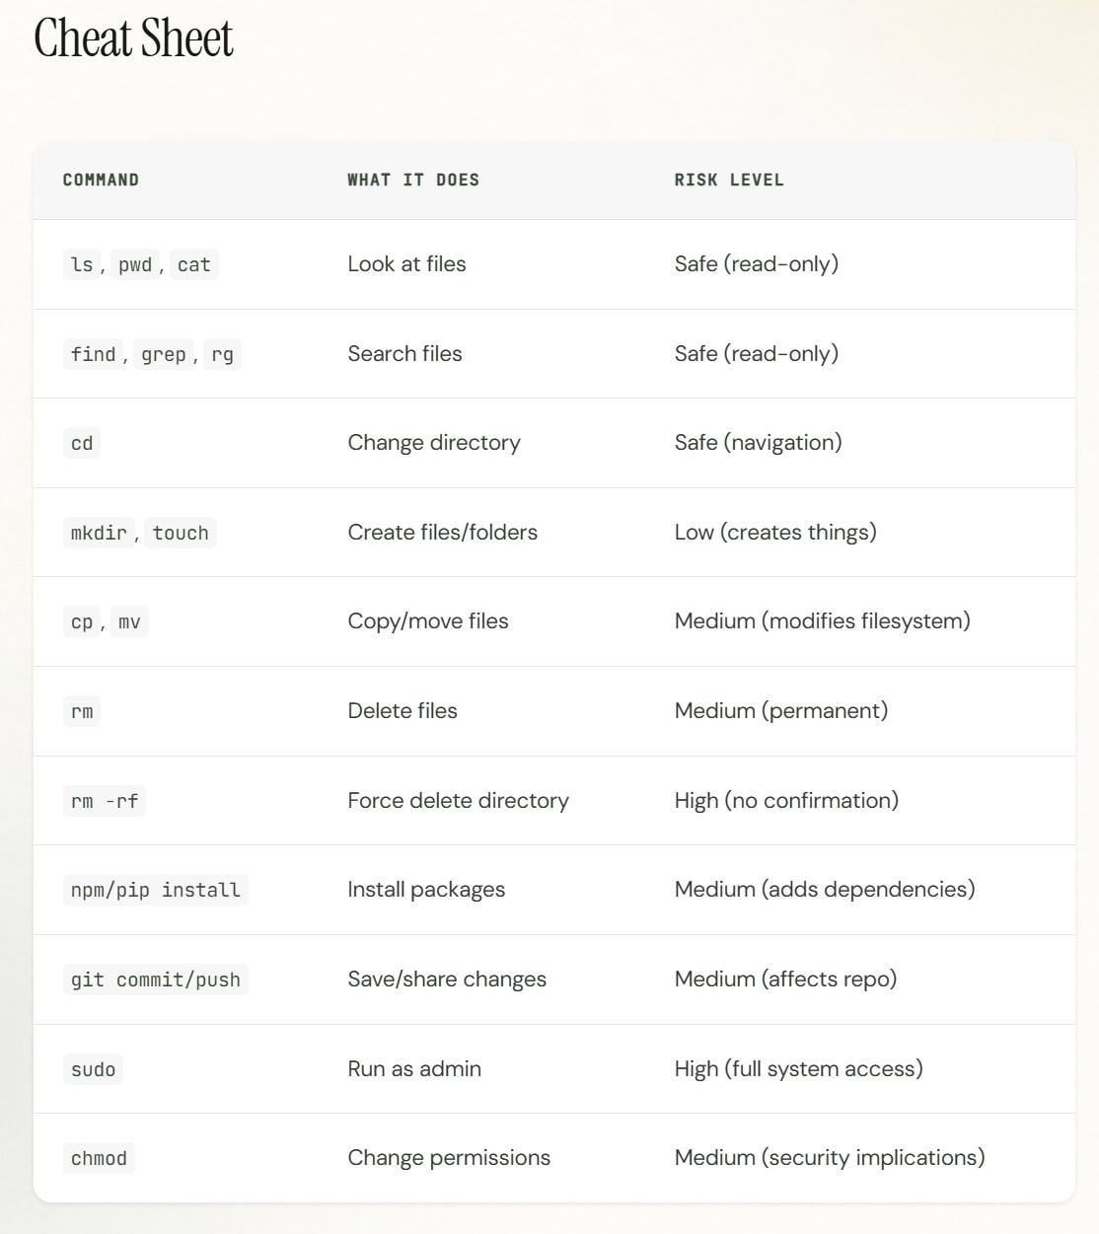Click the "cd" command code chip
The height and width of the screenshot is (1234, 1099).
pos(82,444)
